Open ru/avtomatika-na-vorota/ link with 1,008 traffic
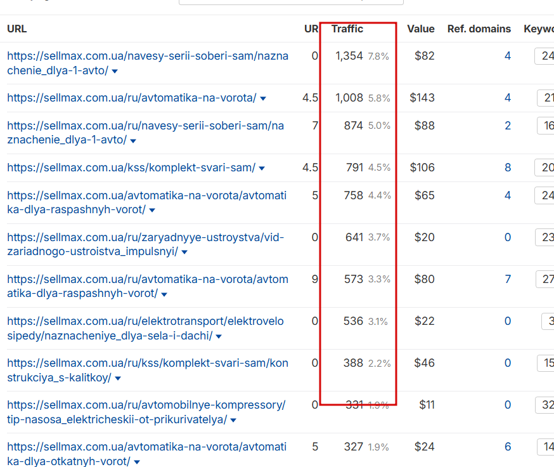Viewport: 554px width, 467px height. tap(132, 98)
